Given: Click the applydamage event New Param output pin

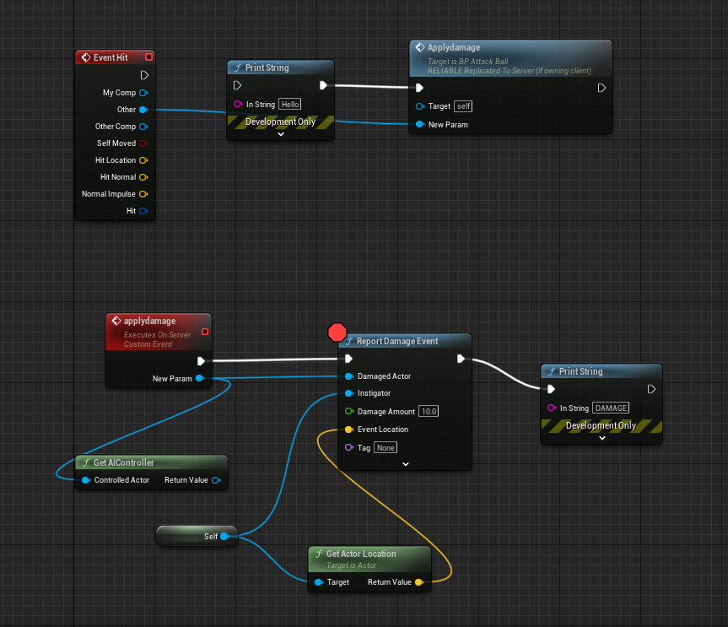Looking at the screenshot, I should [200, 379].
